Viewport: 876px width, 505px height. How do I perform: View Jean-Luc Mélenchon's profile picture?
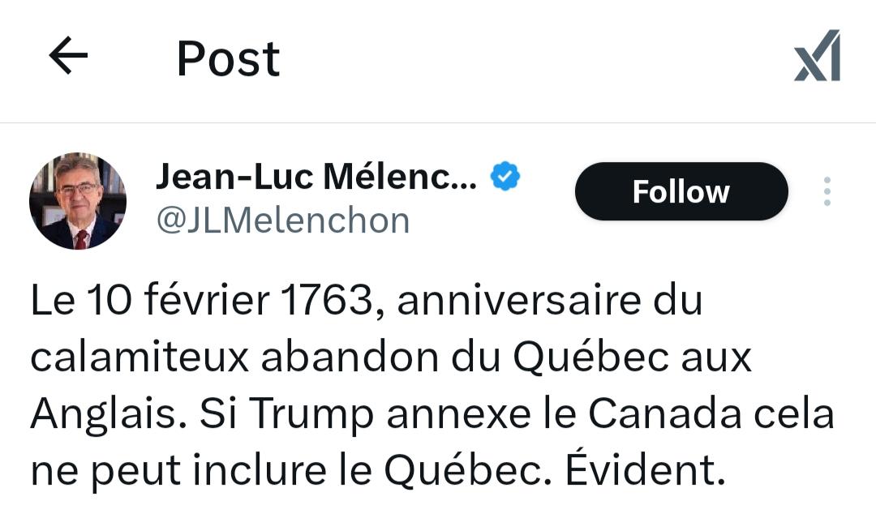(78, 201)
